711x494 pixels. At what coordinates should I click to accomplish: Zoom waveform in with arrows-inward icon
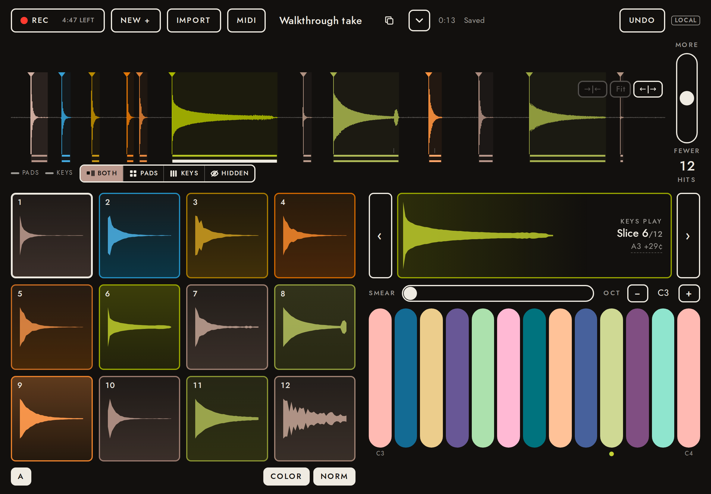592,89
